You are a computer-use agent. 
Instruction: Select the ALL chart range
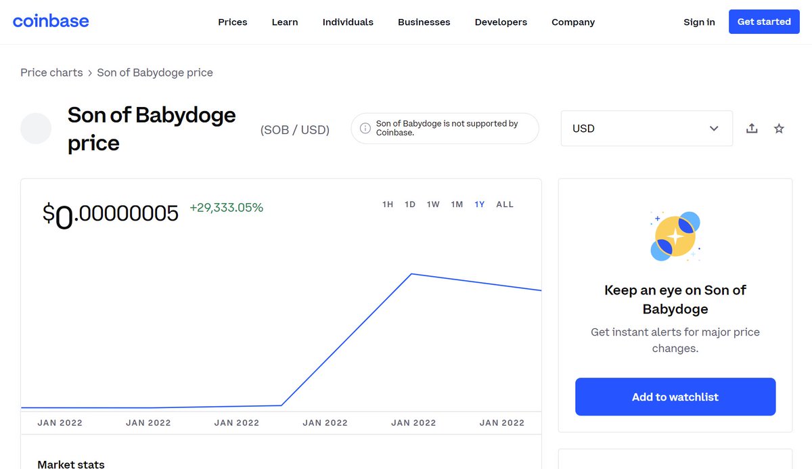pos(505,204)
